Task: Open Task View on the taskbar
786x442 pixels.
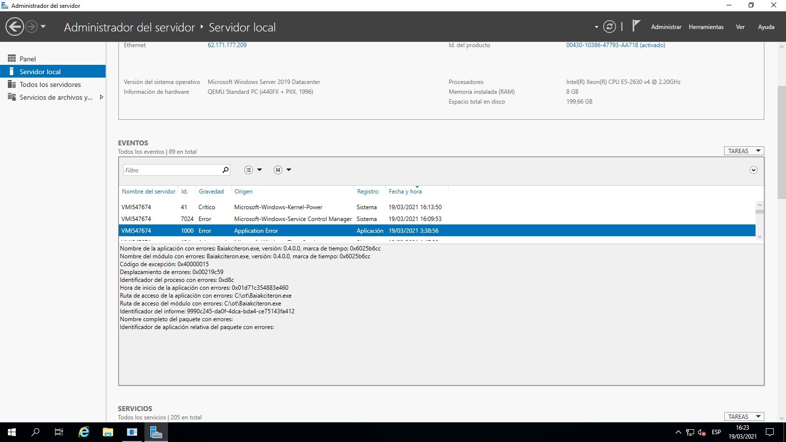Action: click(59, 432)
